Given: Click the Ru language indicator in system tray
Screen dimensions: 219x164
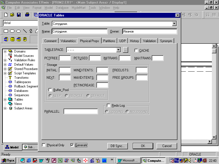Looking at the screenshot, I should [177, 160].
